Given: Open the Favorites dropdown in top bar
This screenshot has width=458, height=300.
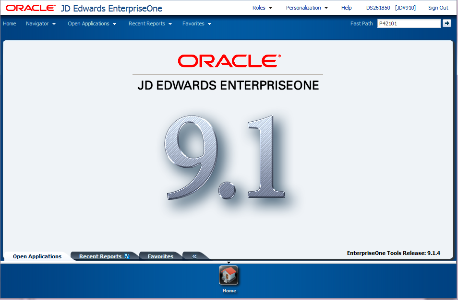Looking at the screenshot, I should [x=196, y=23].
